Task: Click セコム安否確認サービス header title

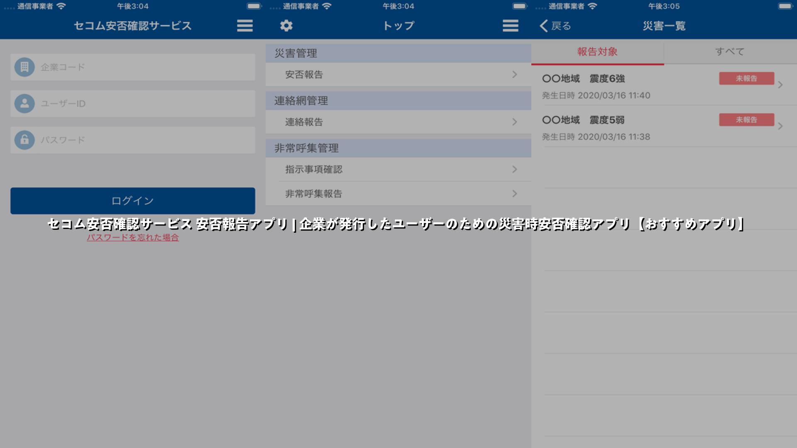Action: pos(133,26)
